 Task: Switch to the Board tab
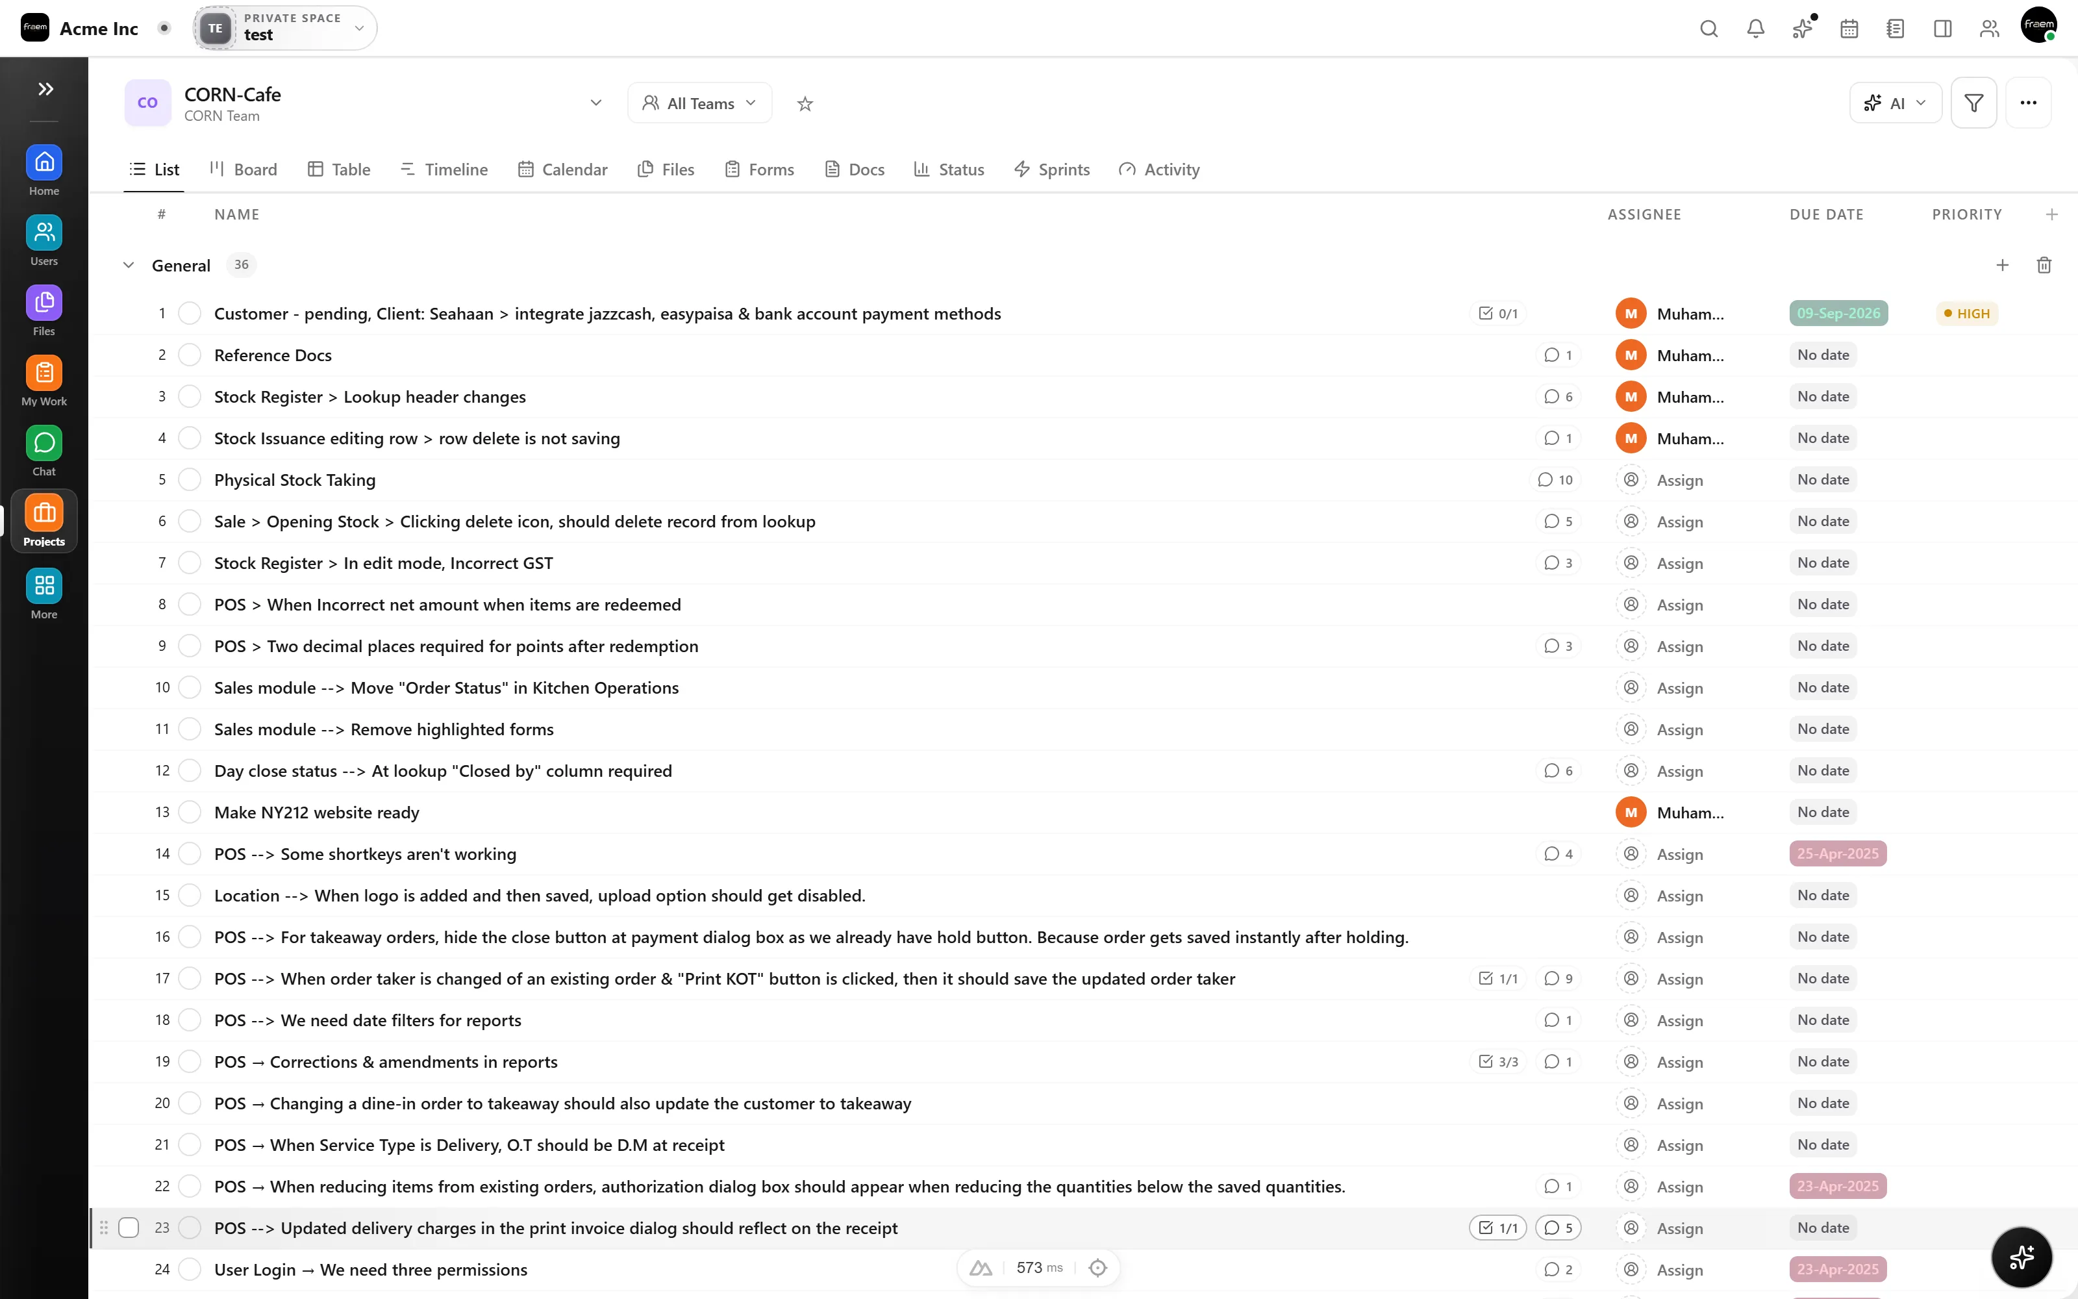tap(244, 170)
